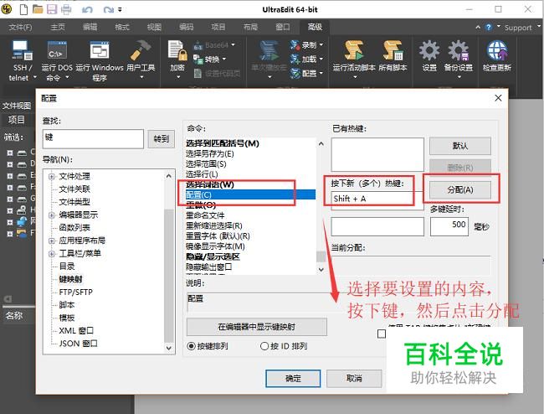Open 设置 gear icon in ribbon
The width and height of the screenshot is (544, 414).
point(429,50)
